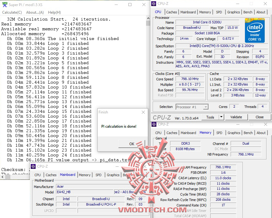Open the Help(H) menu in Super PI
Image resolution: width=272 pixels, height=218 pixels.
coord(54,12)
